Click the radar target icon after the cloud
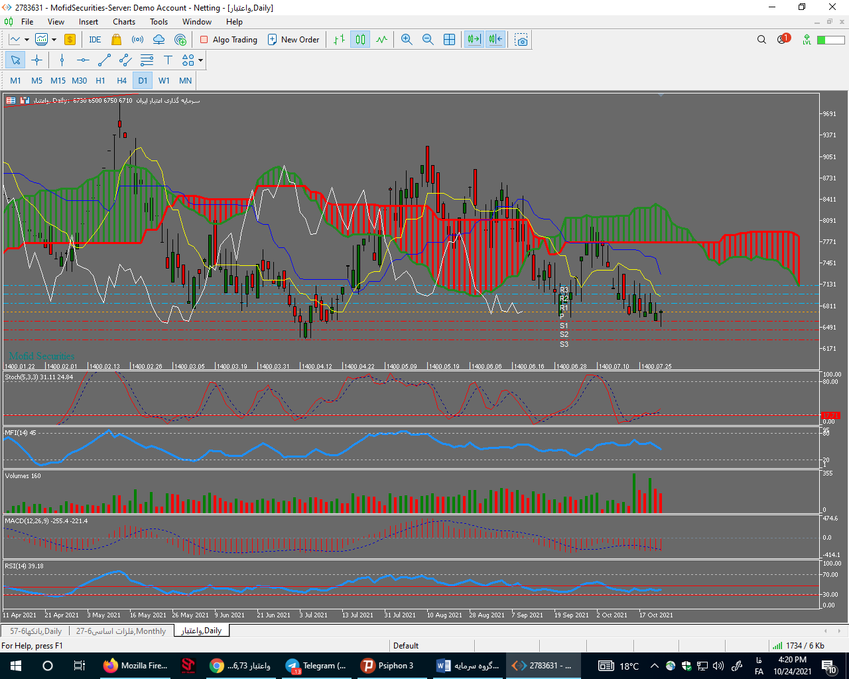This screenshot has width=849, height=679. (180, 40)
